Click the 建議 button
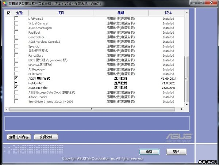The image size is (219, 165). coord(149,152)
